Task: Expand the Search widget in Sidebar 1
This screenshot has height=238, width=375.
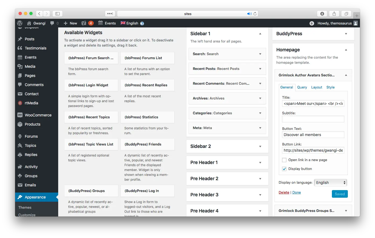Action: coord(260,54)
